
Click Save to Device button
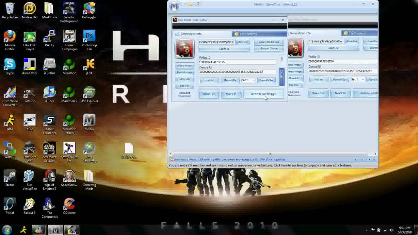269,49
